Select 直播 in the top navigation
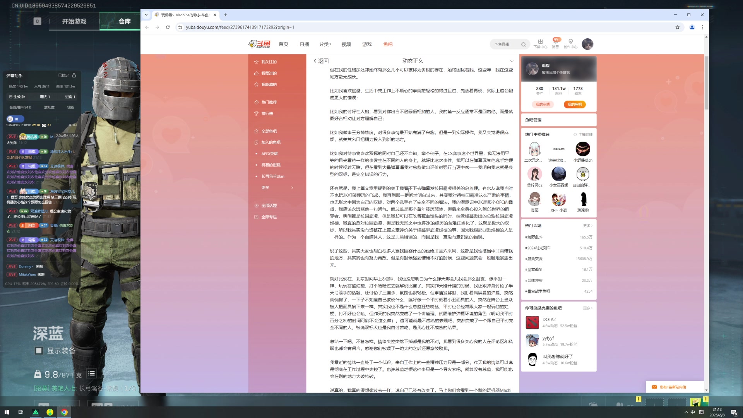This screenshot has width=743, height=418. click(304, 44)
